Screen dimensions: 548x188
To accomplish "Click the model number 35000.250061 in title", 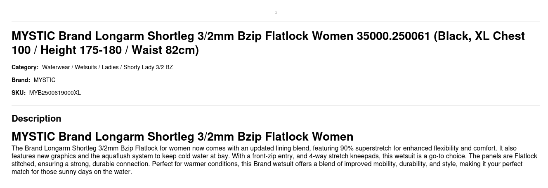I will pos(393,36).
